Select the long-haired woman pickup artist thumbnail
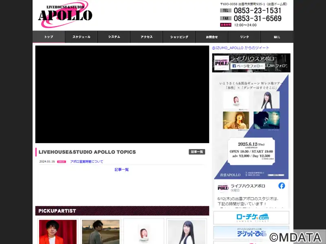The image size is (326, 244). (x=187, y=232)
